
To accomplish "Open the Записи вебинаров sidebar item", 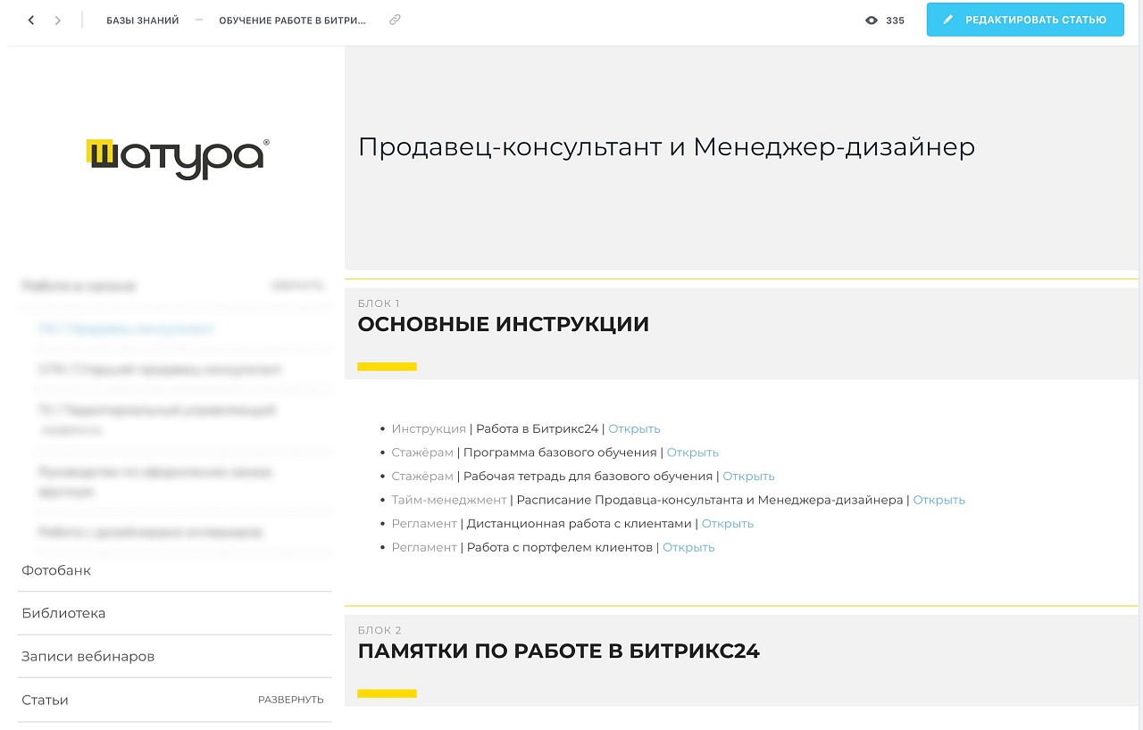I will click(88, 656).
